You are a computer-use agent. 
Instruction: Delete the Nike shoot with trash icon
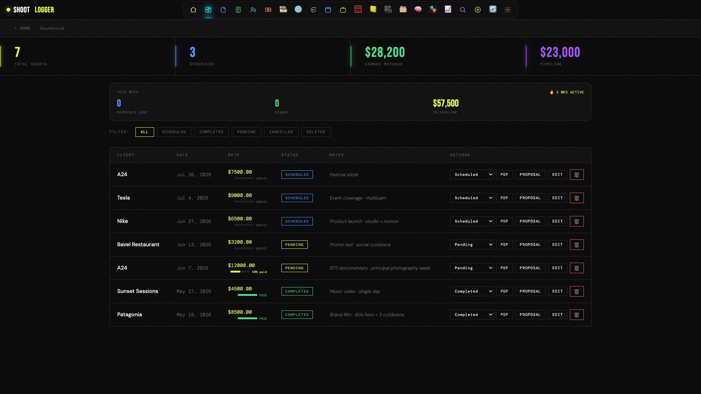point(576,221)
